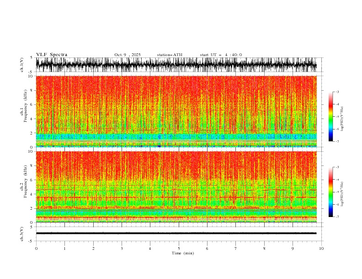Click the ch.2 colorbar label 'log(PSD)(V²/Hz)'
This screenshot has height=279, width=362.
click(x=342, y=194)
